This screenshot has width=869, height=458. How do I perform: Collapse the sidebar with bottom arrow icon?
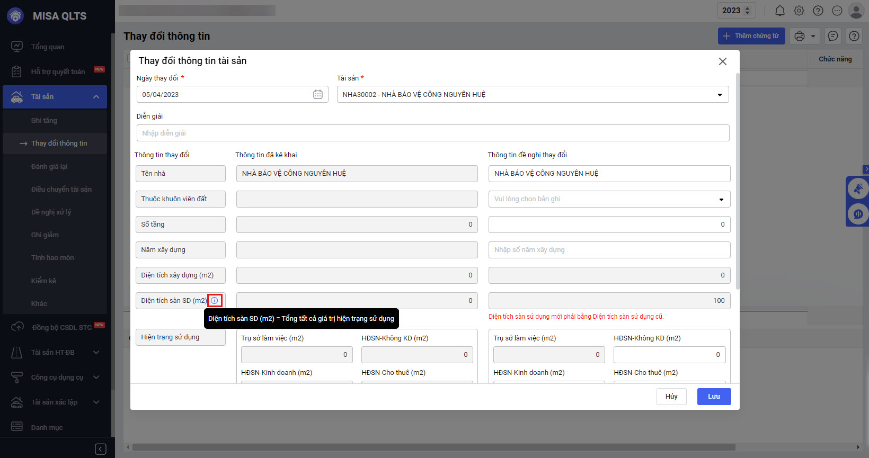(x=101, y=449)
